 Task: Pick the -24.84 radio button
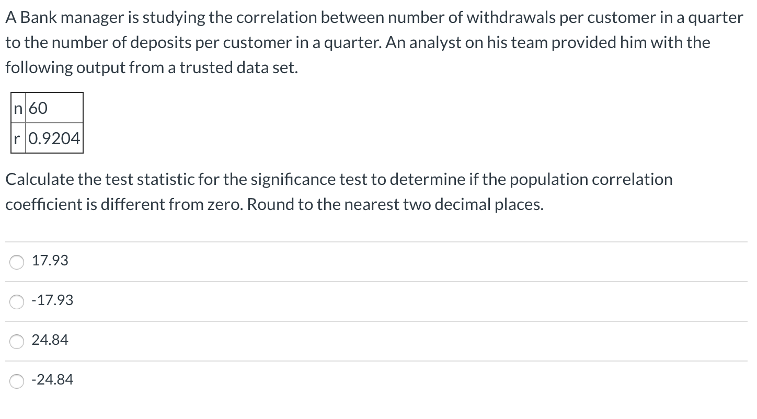(x=17, y=381)
